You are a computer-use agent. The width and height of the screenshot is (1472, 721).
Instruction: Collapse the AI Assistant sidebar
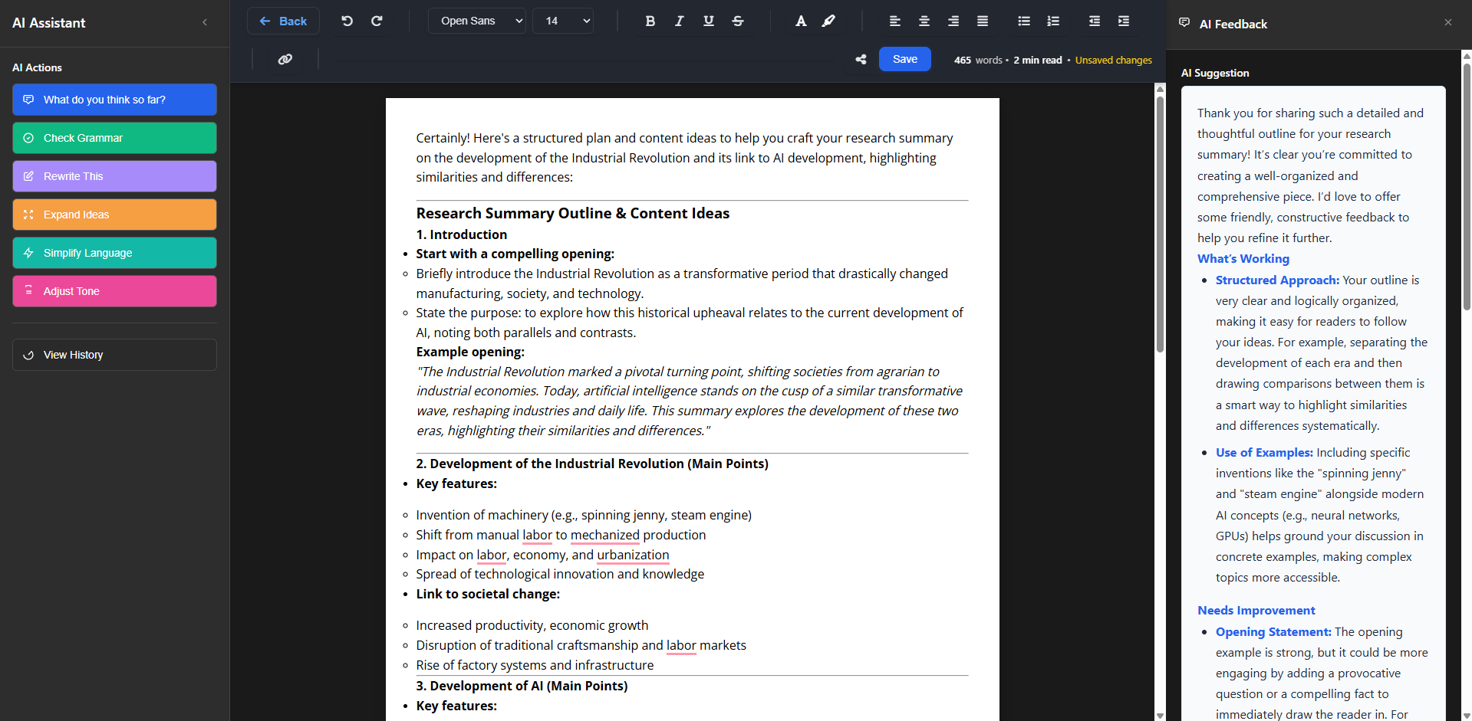pyautogui.click(x=204, y=23)
